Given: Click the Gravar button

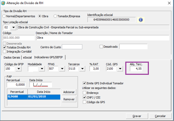Looking at the screenshot, I should click(x=137, y=116).
